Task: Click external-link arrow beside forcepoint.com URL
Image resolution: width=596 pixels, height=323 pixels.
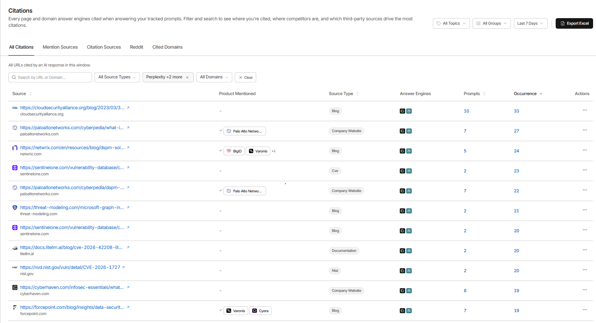Action: pos(128,307)
